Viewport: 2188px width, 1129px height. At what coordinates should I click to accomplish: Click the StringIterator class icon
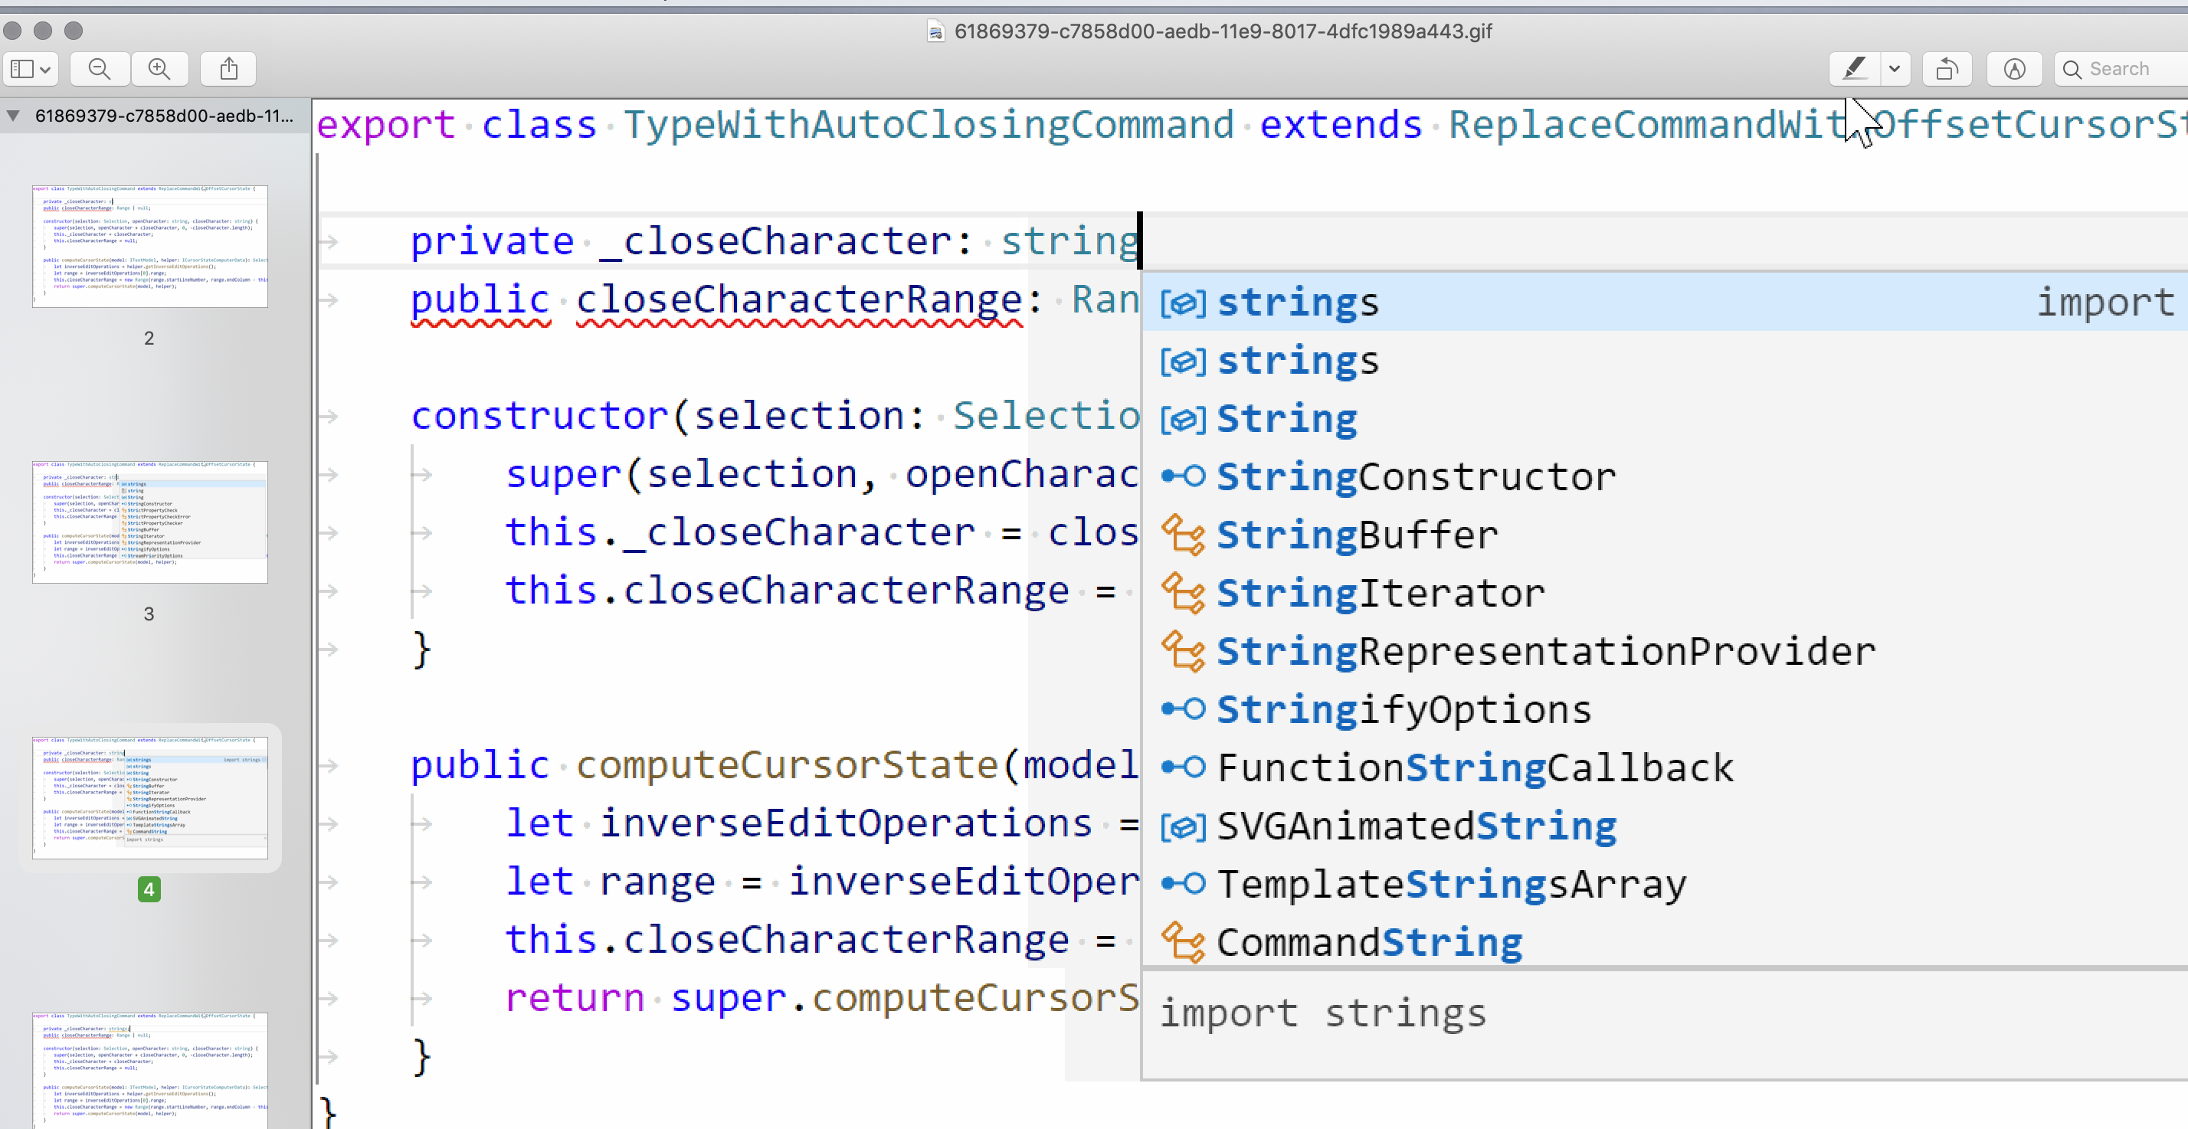(1183, 593)
